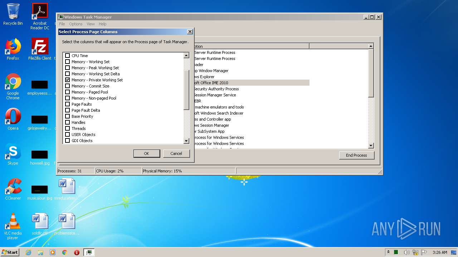
Task: Launch Acrobat Reader DC from desktop
Action: click(x=40, y=16)
